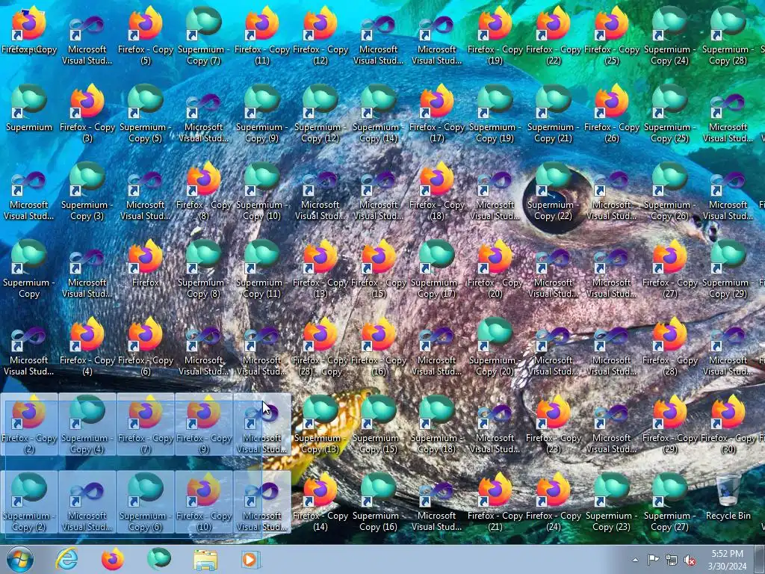Image resolution: width=765 pixels, height=574 pixels.
Task: Select highlighted Firefox - Copy (2) icon
Action: (x=29, y=425)
